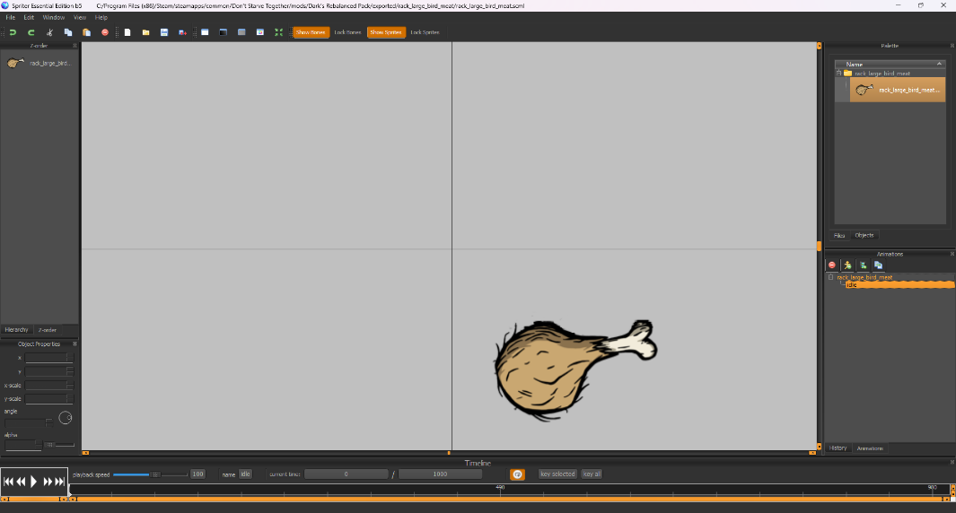
Task: Toggle Lock Sprites button
Action: pyautogui.click(x=425, y=32)
